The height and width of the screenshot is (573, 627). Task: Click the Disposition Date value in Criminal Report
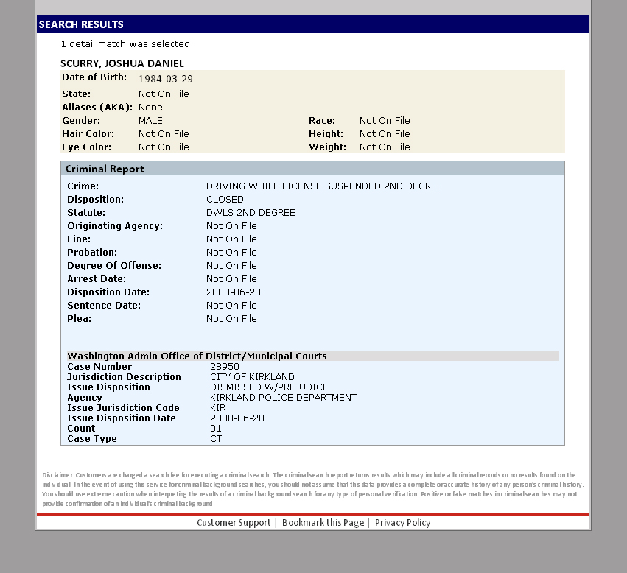coord(233,292)
